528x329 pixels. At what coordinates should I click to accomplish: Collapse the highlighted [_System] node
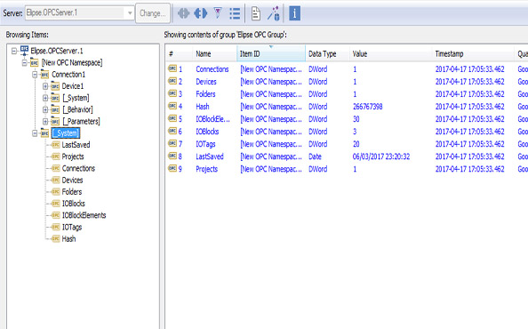pos(35,133)
